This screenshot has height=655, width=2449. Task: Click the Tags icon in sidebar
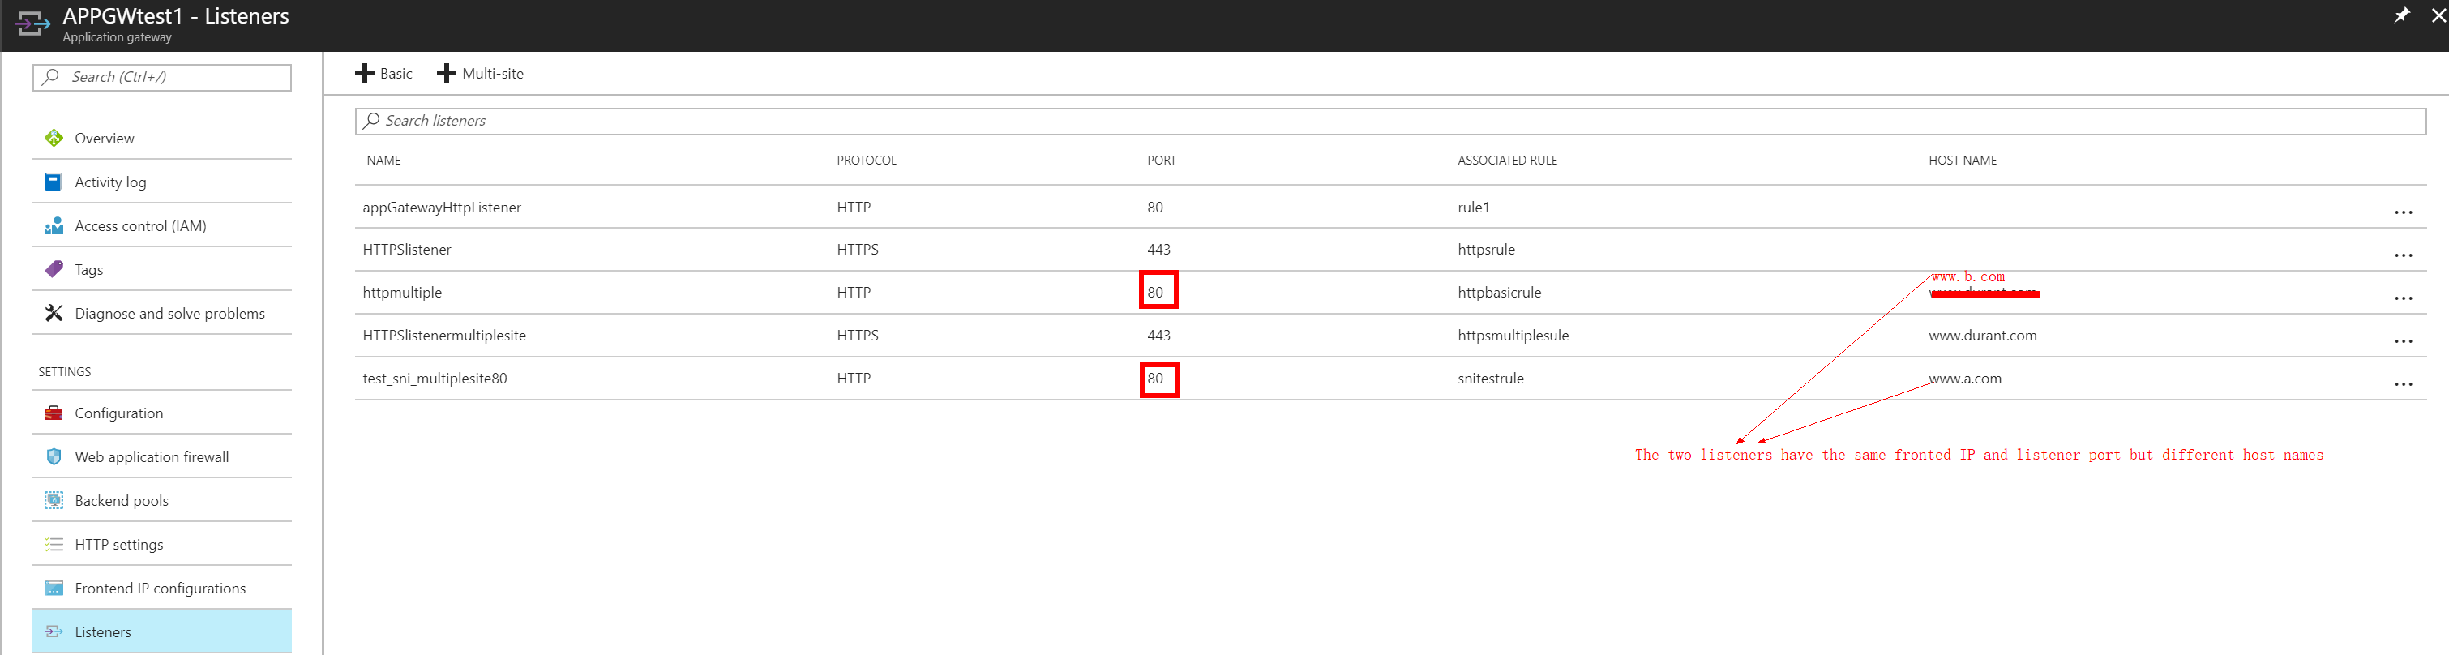click(x=54, y=269)
